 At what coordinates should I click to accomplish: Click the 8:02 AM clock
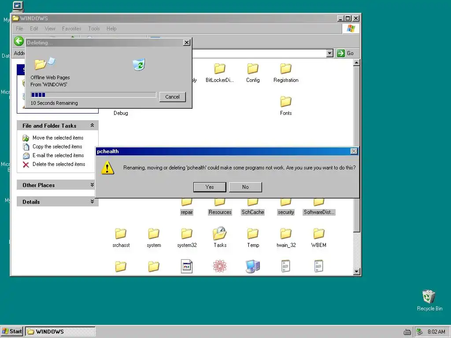(436, 332)
